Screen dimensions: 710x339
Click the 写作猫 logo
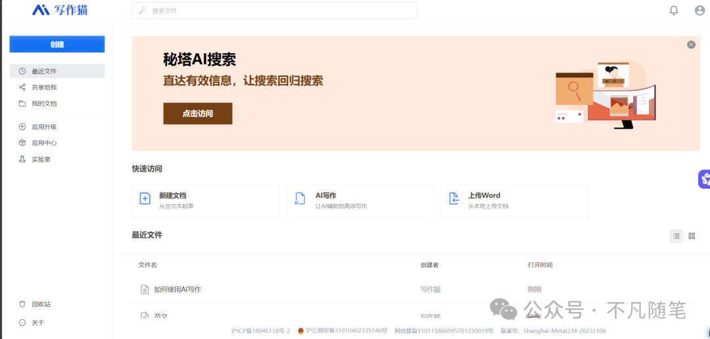pos(60,10)
